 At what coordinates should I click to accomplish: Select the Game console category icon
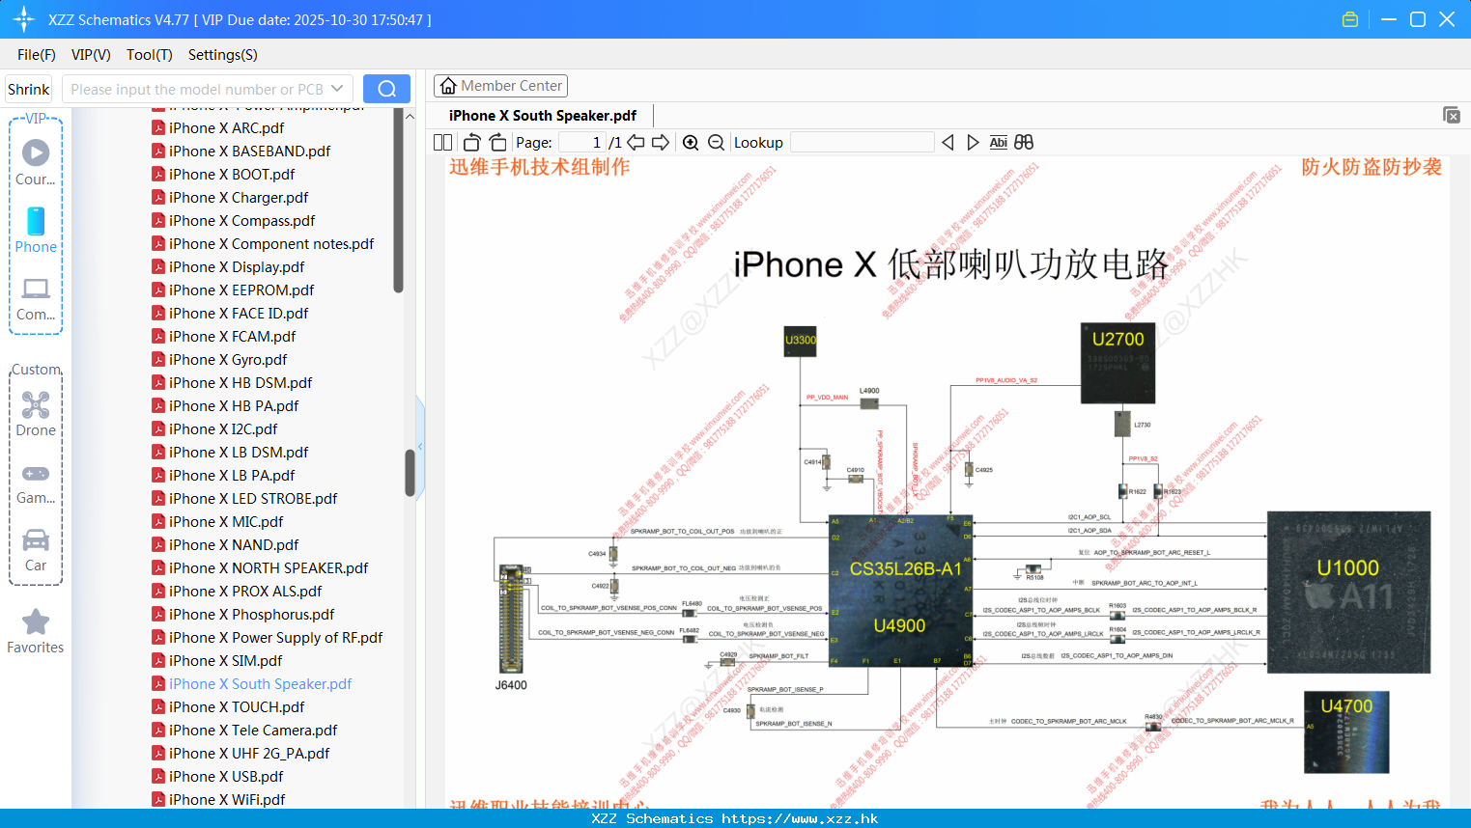36,483
